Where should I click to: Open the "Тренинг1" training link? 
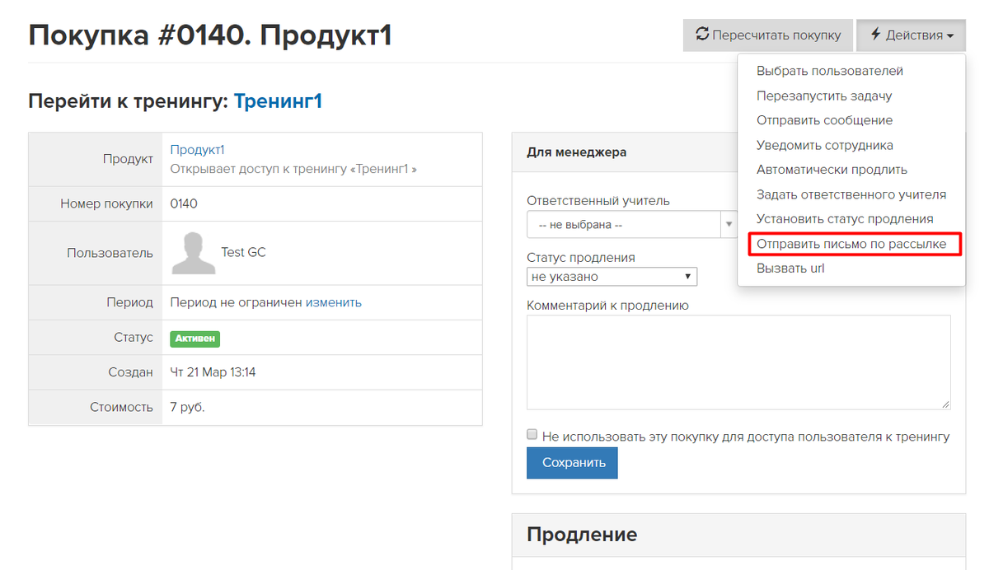(x=278, y=101)
